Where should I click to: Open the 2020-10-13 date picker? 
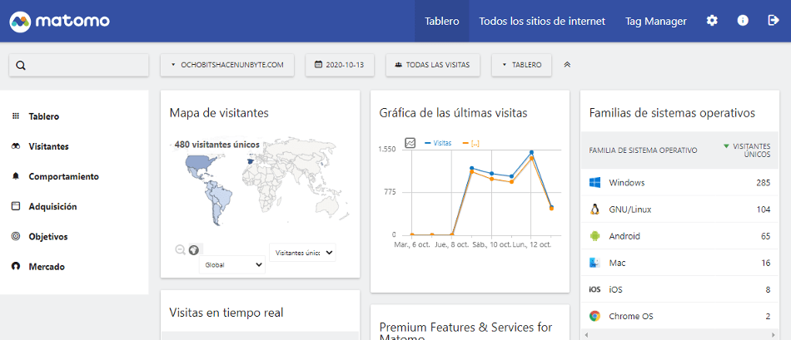(x=340, y=65)
